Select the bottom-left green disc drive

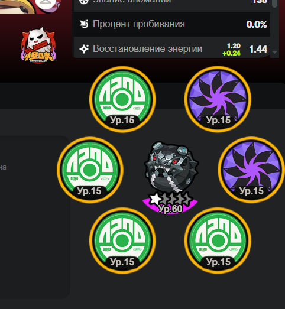click(122, 240)
